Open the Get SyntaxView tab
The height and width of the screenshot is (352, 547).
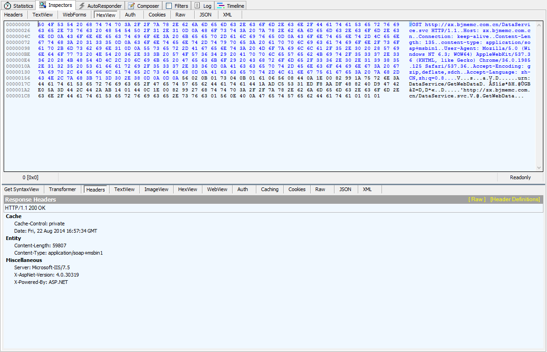coord(22,189)
